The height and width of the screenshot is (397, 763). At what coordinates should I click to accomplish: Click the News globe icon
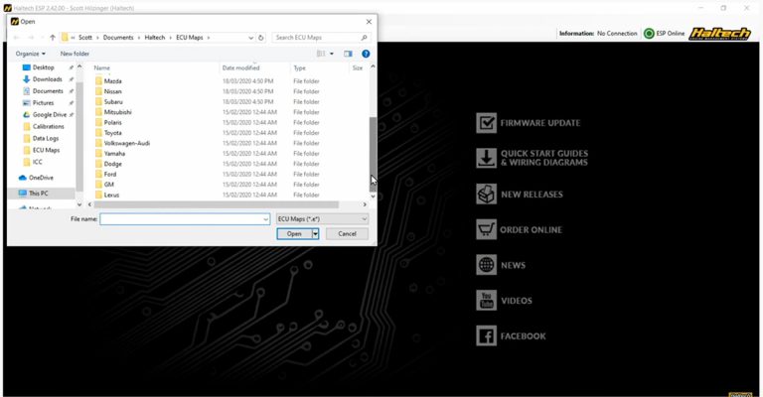tap(486, 265)
